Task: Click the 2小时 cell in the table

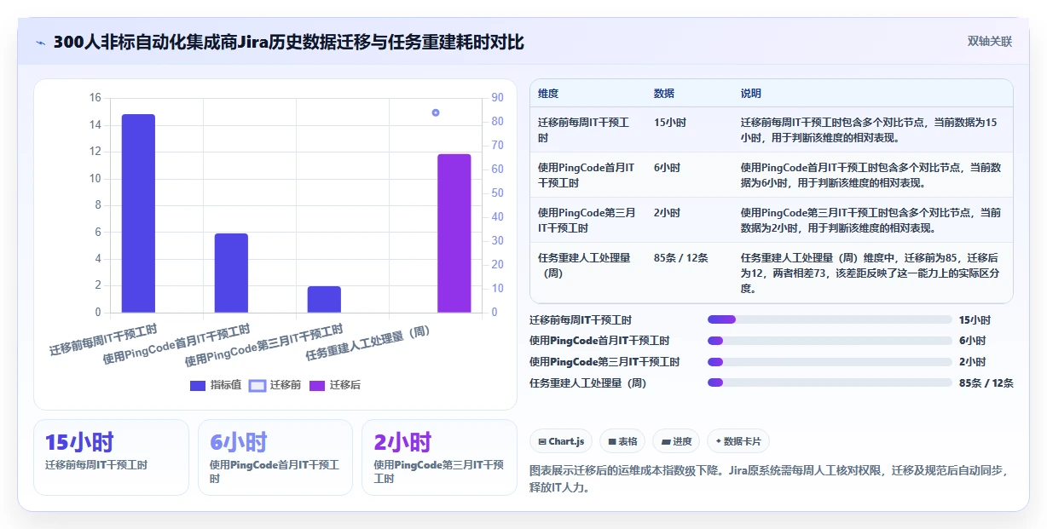Action: 667,213
